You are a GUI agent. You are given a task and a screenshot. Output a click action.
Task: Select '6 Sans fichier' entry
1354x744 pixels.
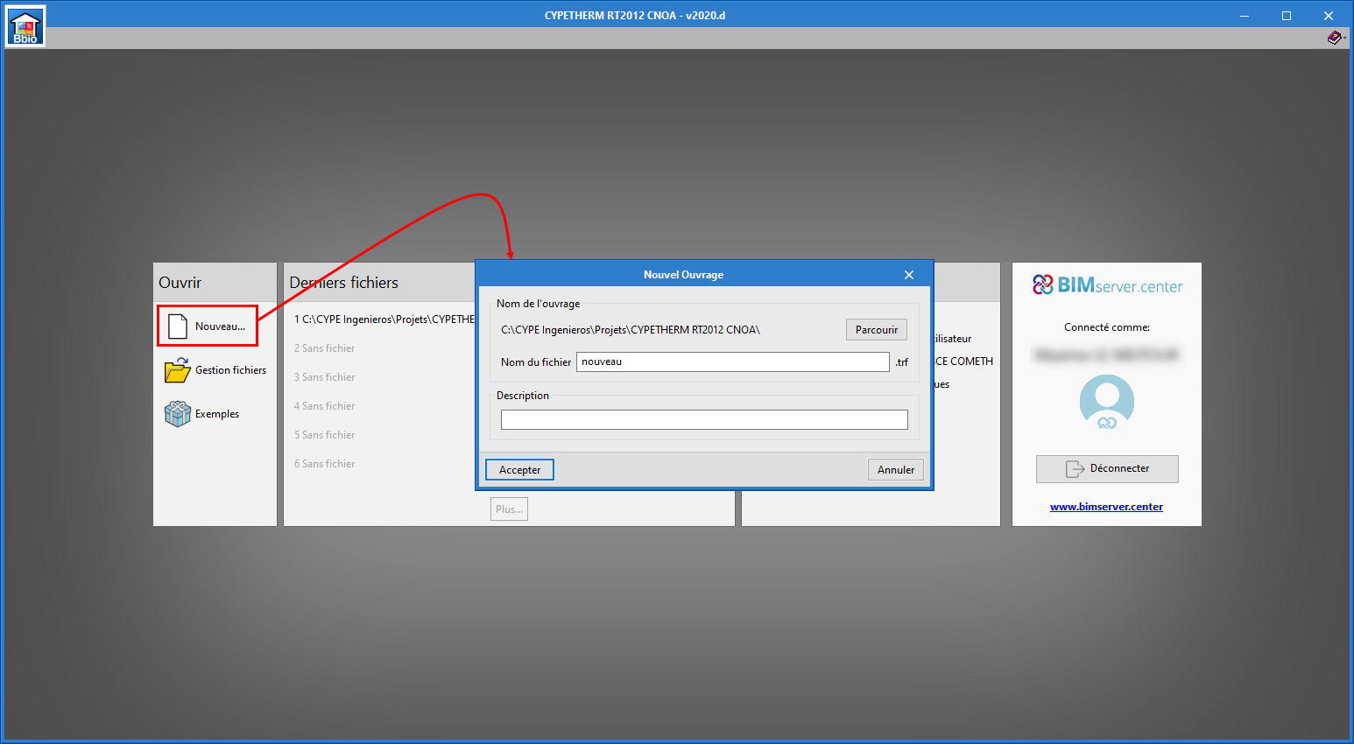click(x=325, y=464)
